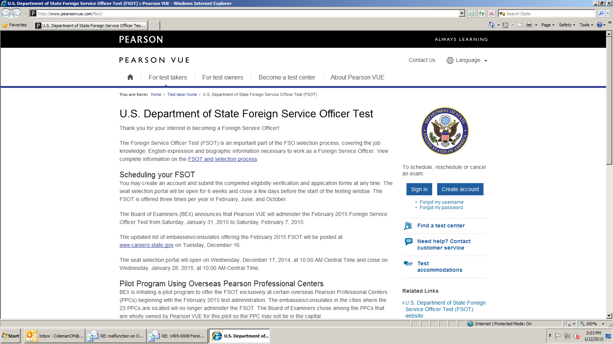Image resolution: width=613 pixels, height=344 pixels.
Task: Show more command bar items chevron
Action: [610, 23]
